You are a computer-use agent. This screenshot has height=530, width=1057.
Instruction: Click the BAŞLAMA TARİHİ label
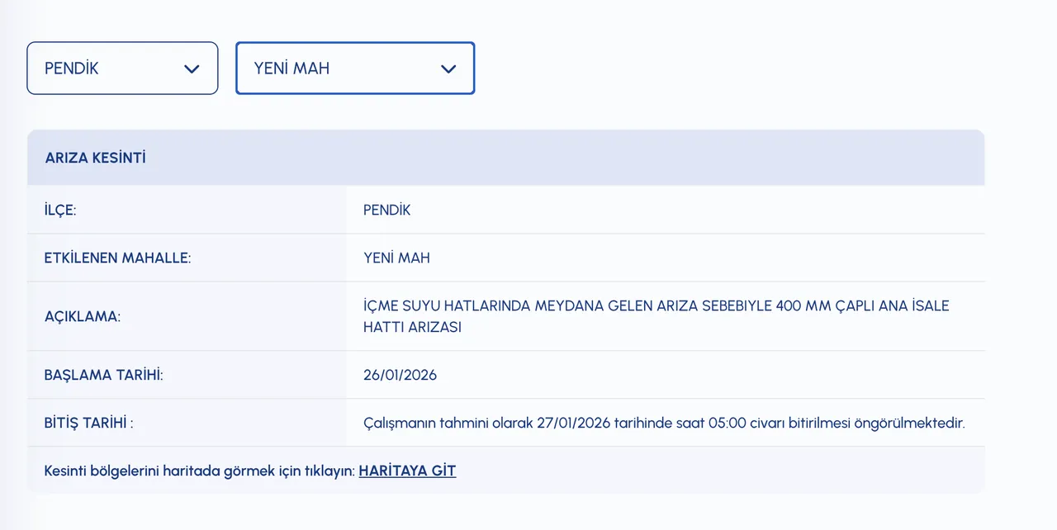pyautogui.click(x=104, y=375)
